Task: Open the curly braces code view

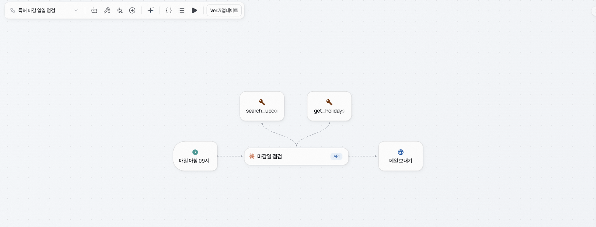Action: point(169,11)
